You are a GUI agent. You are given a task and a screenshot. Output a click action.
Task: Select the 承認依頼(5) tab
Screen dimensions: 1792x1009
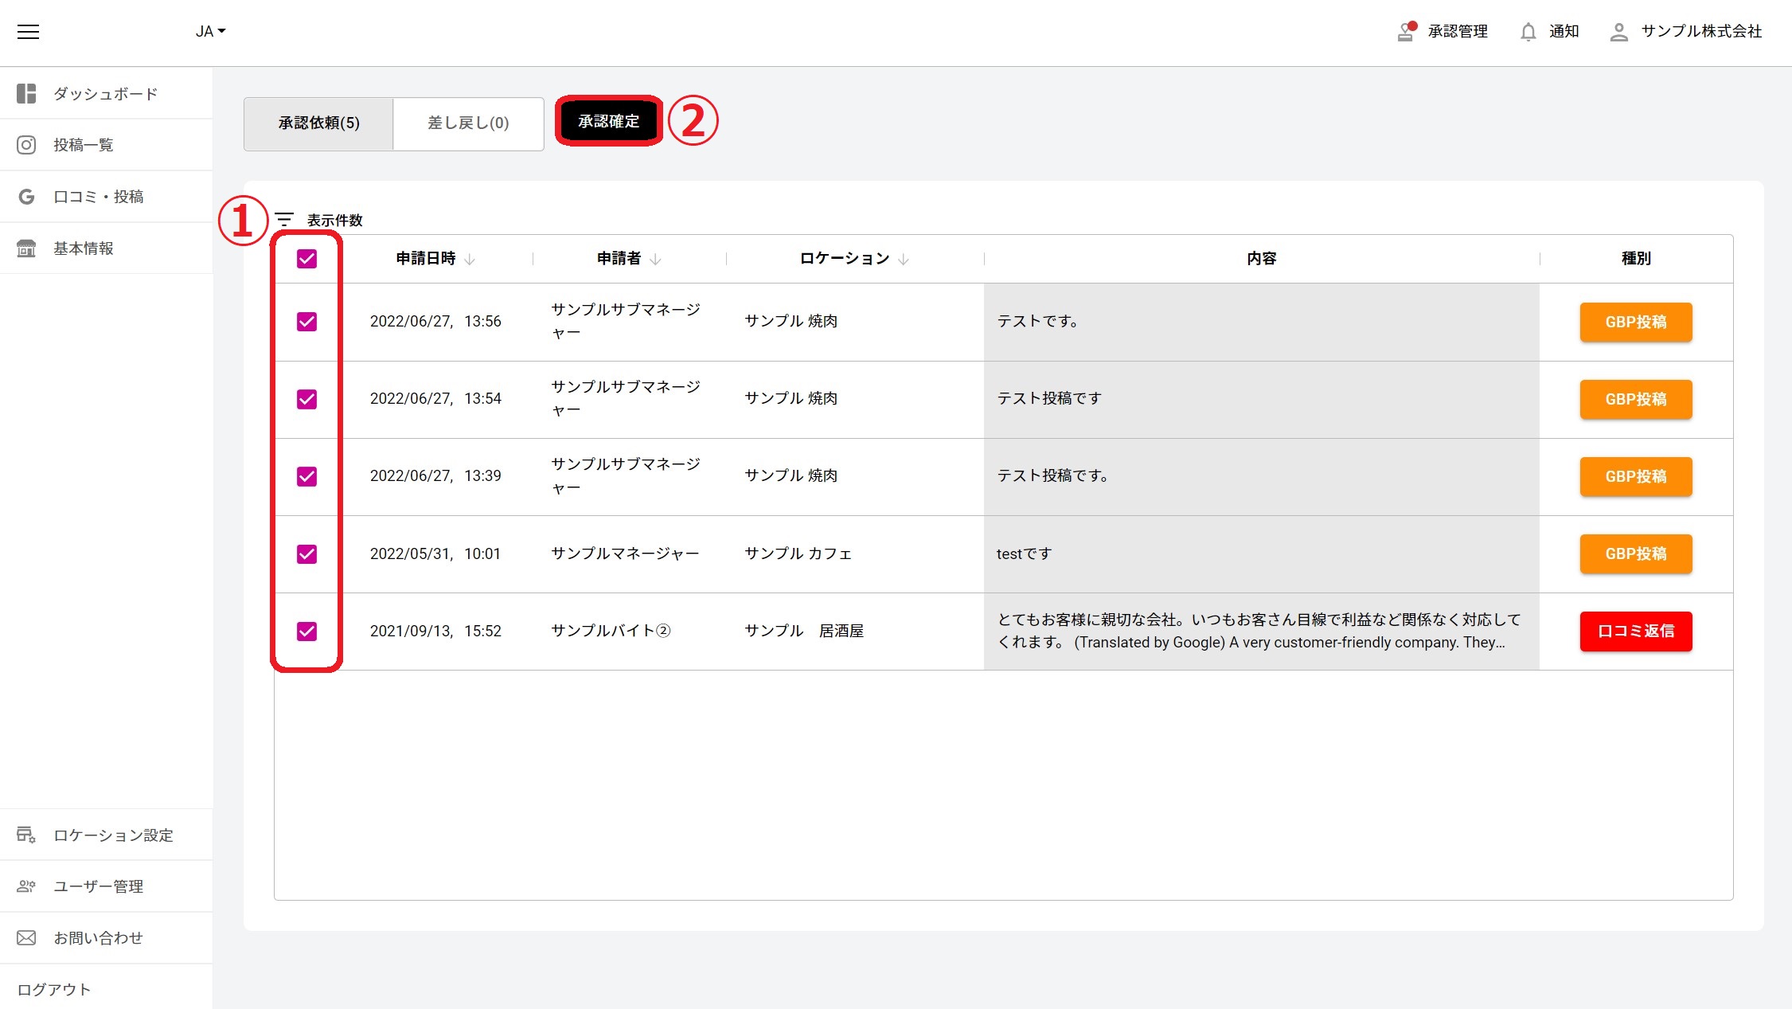point(318,123)
